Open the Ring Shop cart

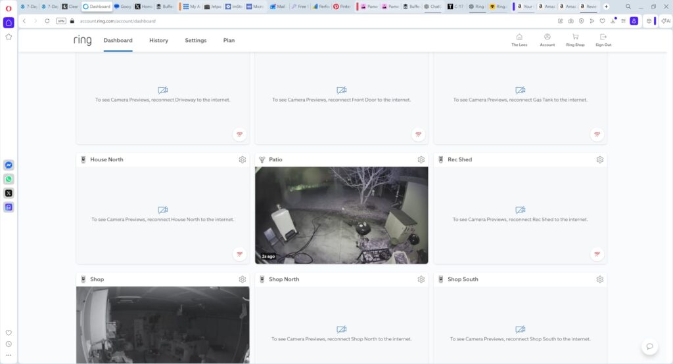575,40
